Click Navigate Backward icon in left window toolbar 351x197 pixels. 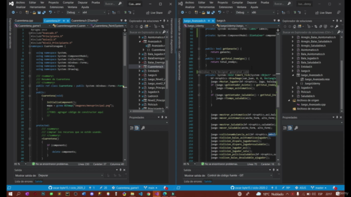(x=13, y=13)
